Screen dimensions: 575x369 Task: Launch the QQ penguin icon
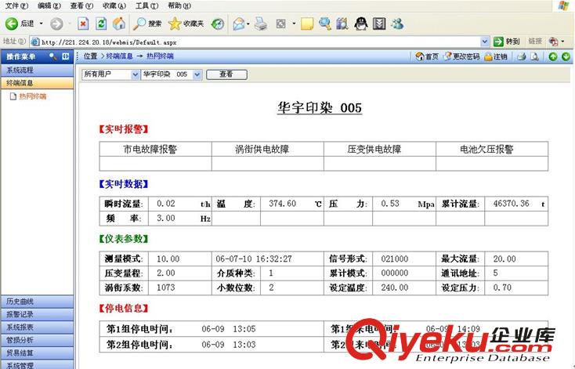361,24
